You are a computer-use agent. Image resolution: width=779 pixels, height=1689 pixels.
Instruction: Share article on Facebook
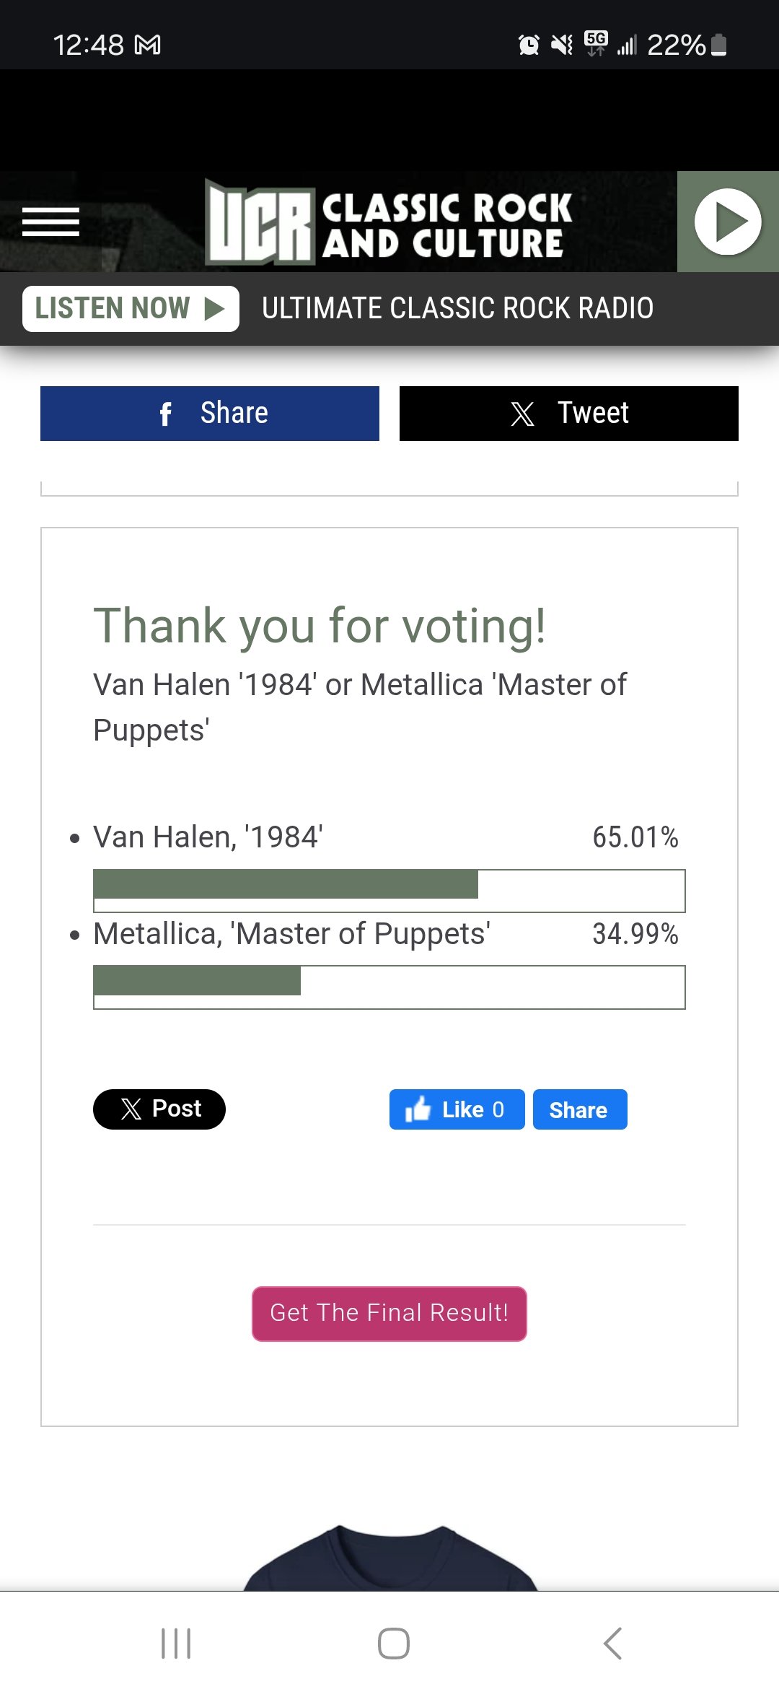[210, 414]
